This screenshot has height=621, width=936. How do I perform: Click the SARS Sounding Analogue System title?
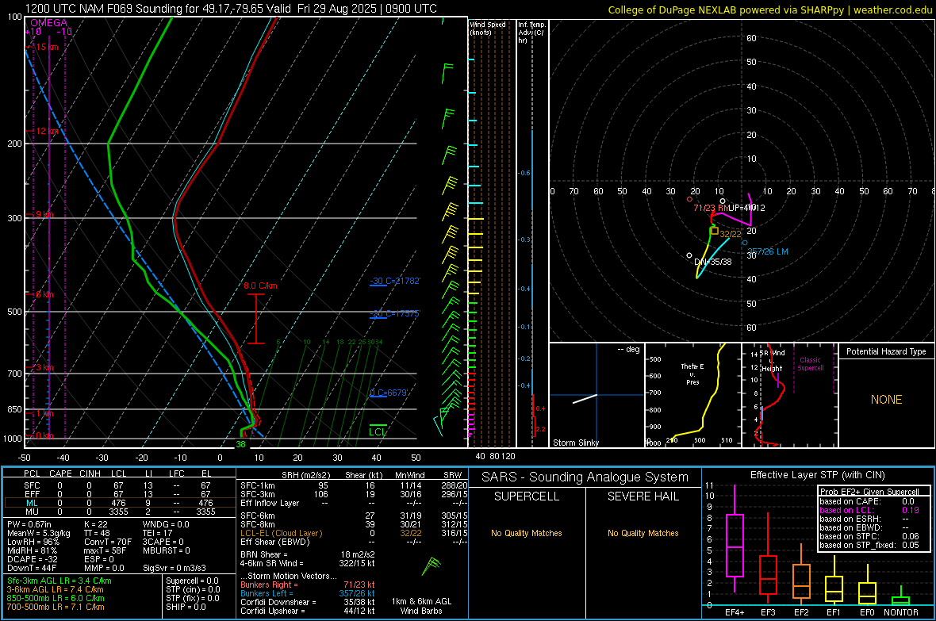point(585,477)
